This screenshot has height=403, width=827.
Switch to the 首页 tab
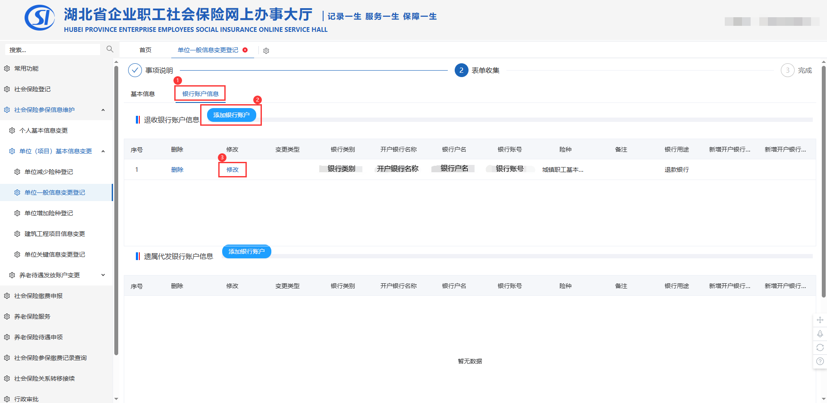coord(145,50)
